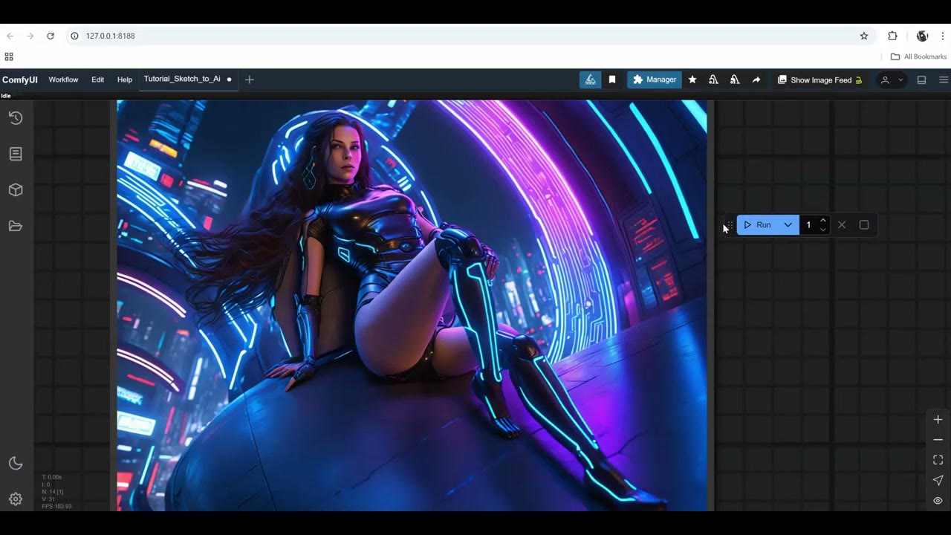The width and height of the screenshot is (951, 535).
Task: Click the Run button
Action: [x=757, y=224]
